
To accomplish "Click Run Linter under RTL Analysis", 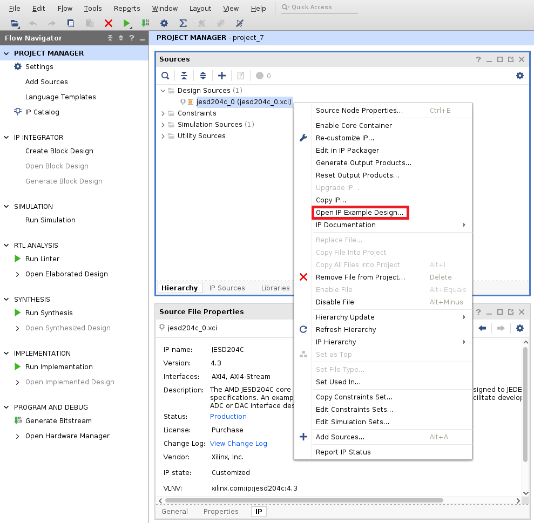I will coord(42,259).
